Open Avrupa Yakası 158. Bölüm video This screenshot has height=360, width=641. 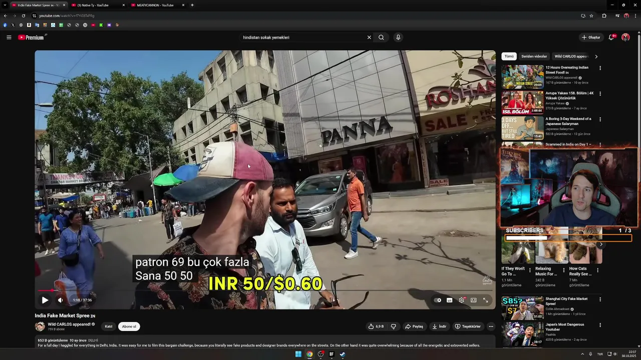(x=522, y=102)
